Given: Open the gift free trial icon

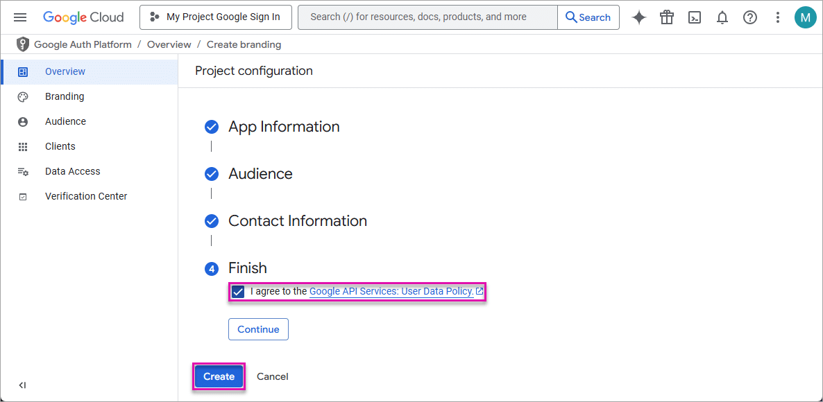Looking at the screenshot, I should pyautogui.click(x=667, y=17).
